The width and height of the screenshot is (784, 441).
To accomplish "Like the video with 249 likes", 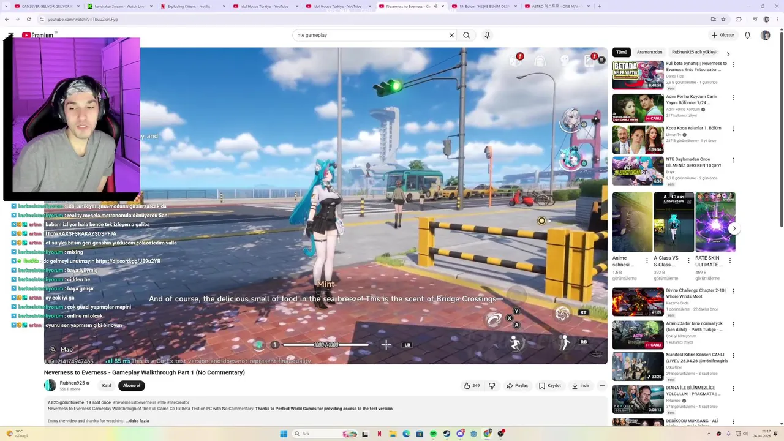I will pos(472,386).
